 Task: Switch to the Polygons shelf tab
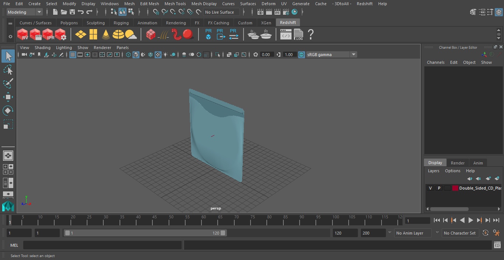pos(69,23)
